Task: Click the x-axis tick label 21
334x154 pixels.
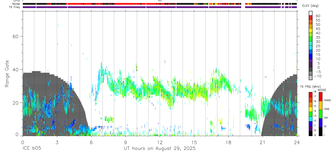Action: [263, 142]
